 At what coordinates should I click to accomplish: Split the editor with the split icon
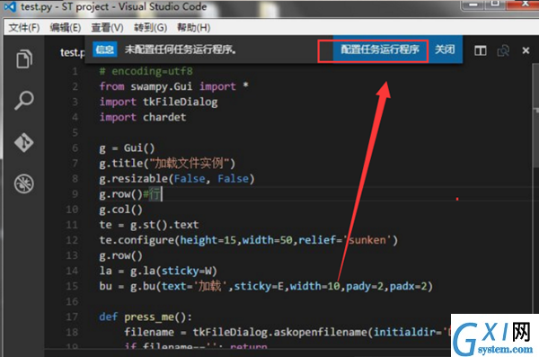point(481,50)
